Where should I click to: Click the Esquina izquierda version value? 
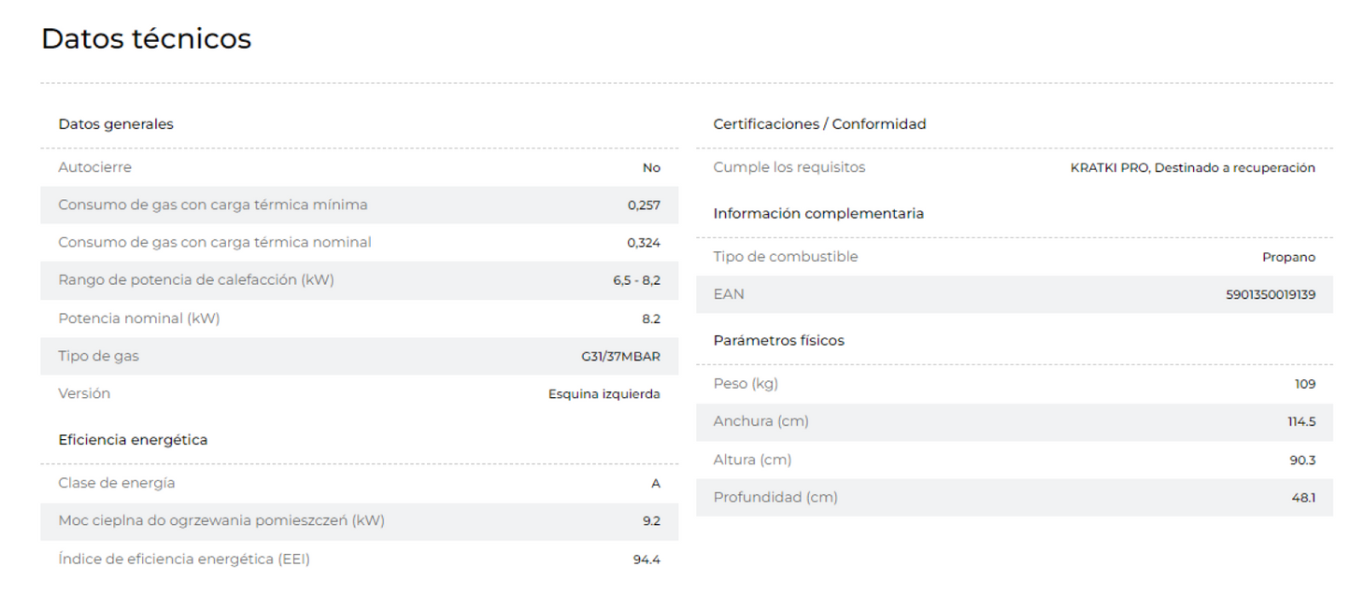[x=604, y=394]
